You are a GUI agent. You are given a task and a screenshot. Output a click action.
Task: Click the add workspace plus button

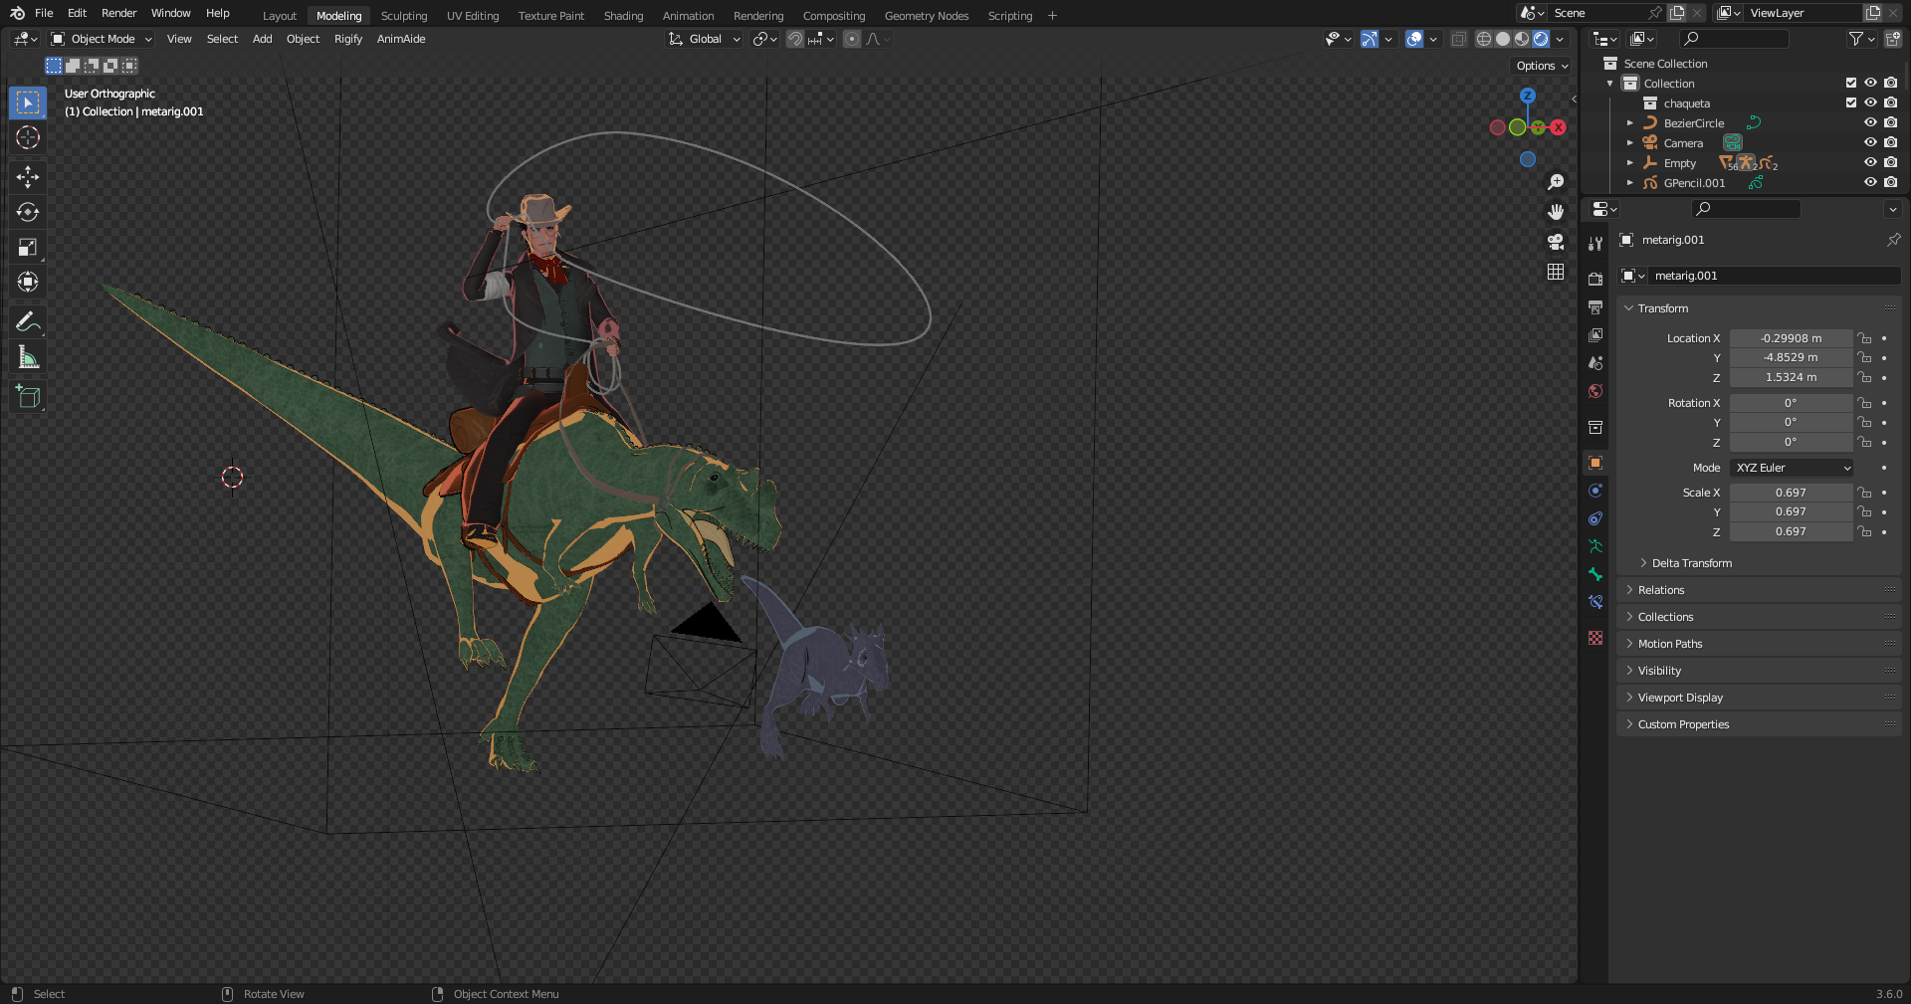coord(1052,15)
